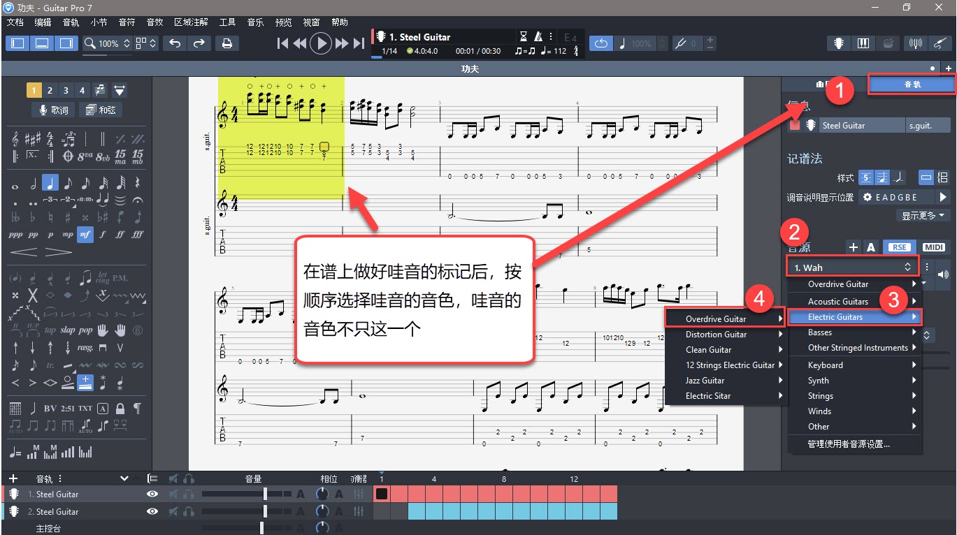957x535 pixels.
Task: Apply the let ring effect
Action: point(103,277)
